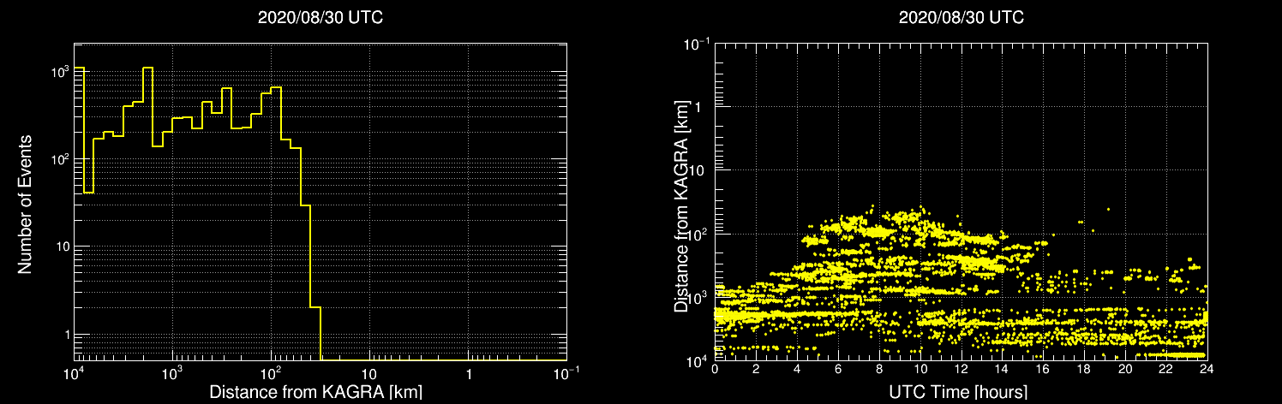Click the 10^-1 tick on the histogram's distance axis
1282x404 pixels.
click(565, 372)
